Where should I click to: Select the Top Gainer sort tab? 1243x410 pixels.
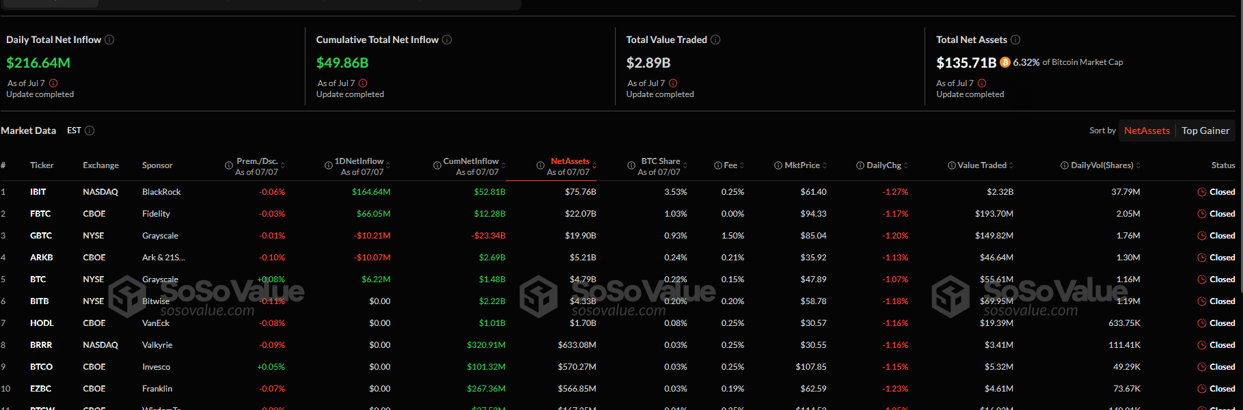click(1205, 131)
